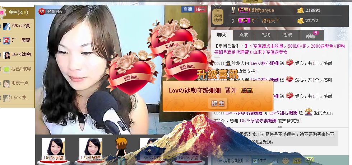
Task: Open 越龍天下 user in ranking
Action: point(270,21)
